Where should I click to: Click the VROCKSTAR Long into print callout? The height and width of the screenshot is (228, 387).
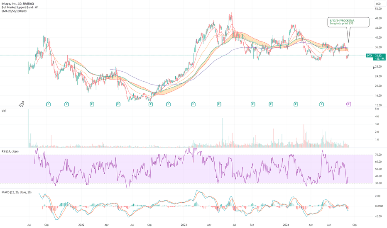click(348, 22)
